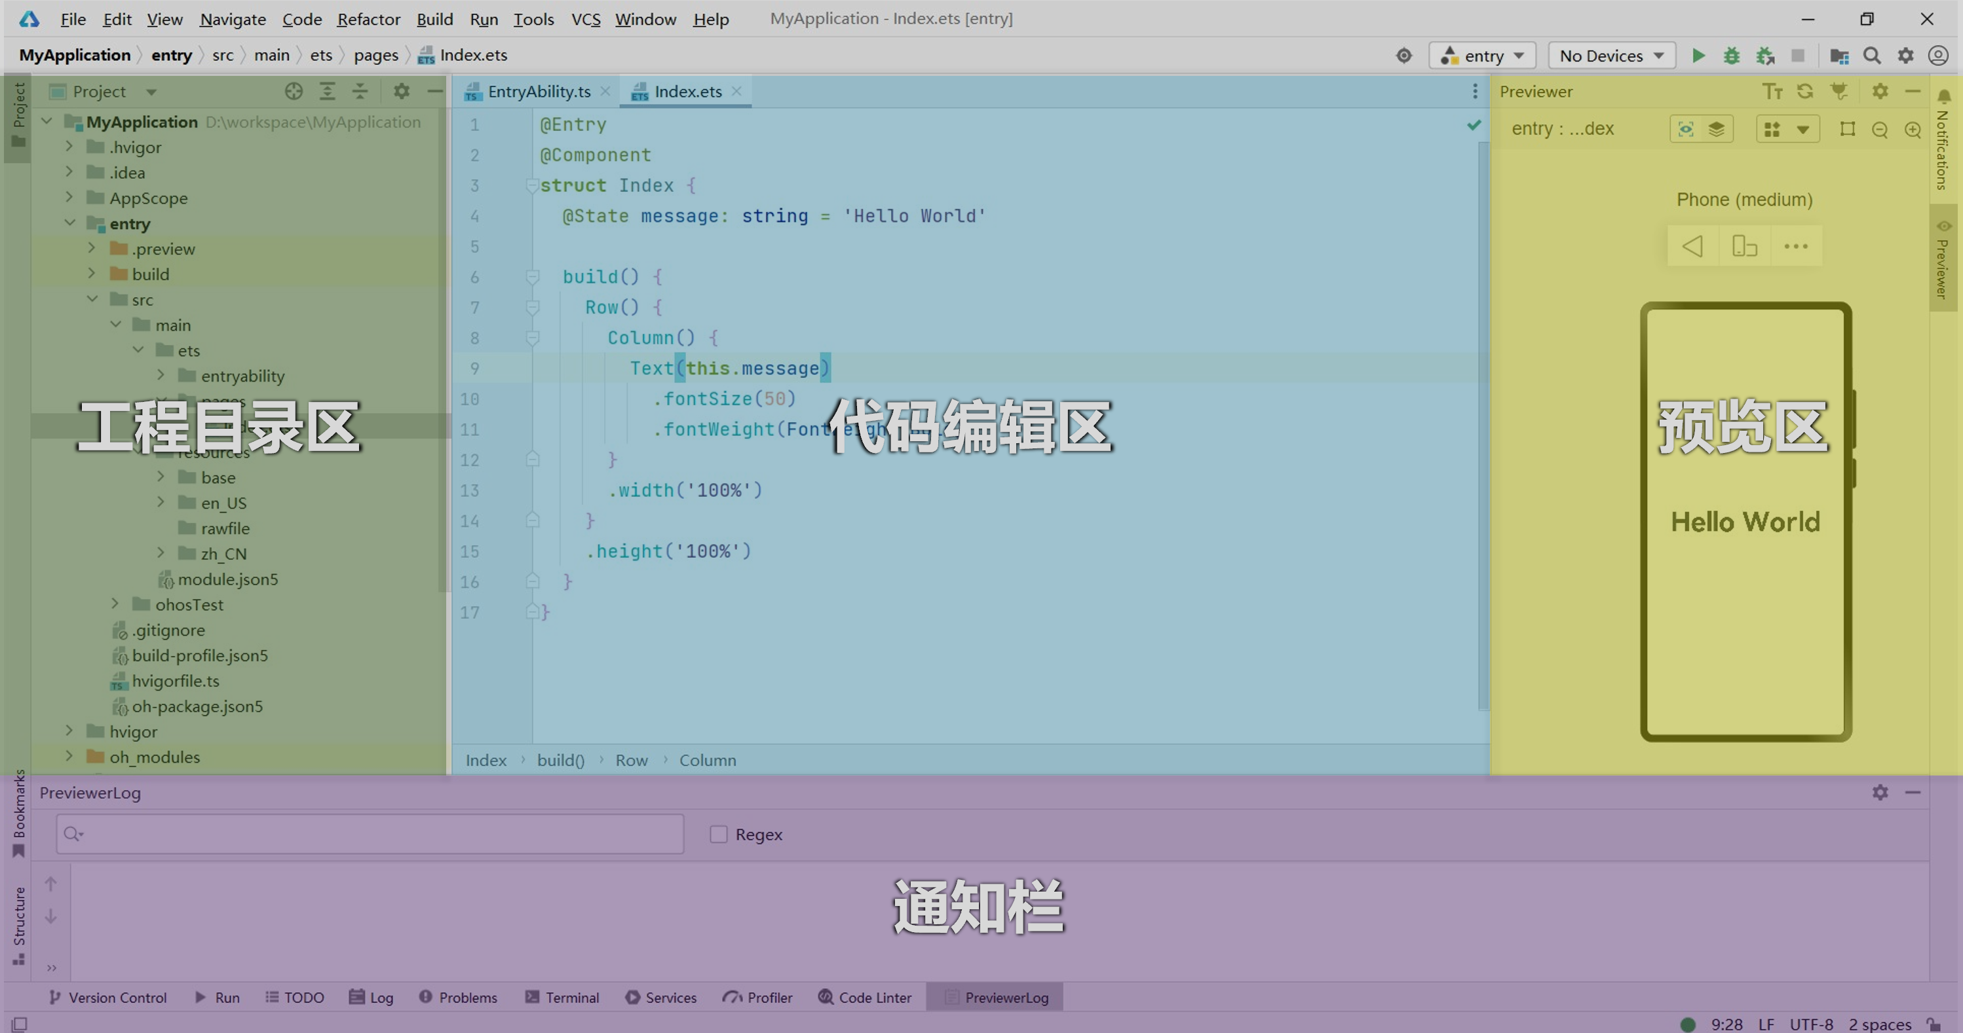This screenshot has height=1033, width=1963.
Task: Click the Previewer refresh icon
Action: [1804, 92]
